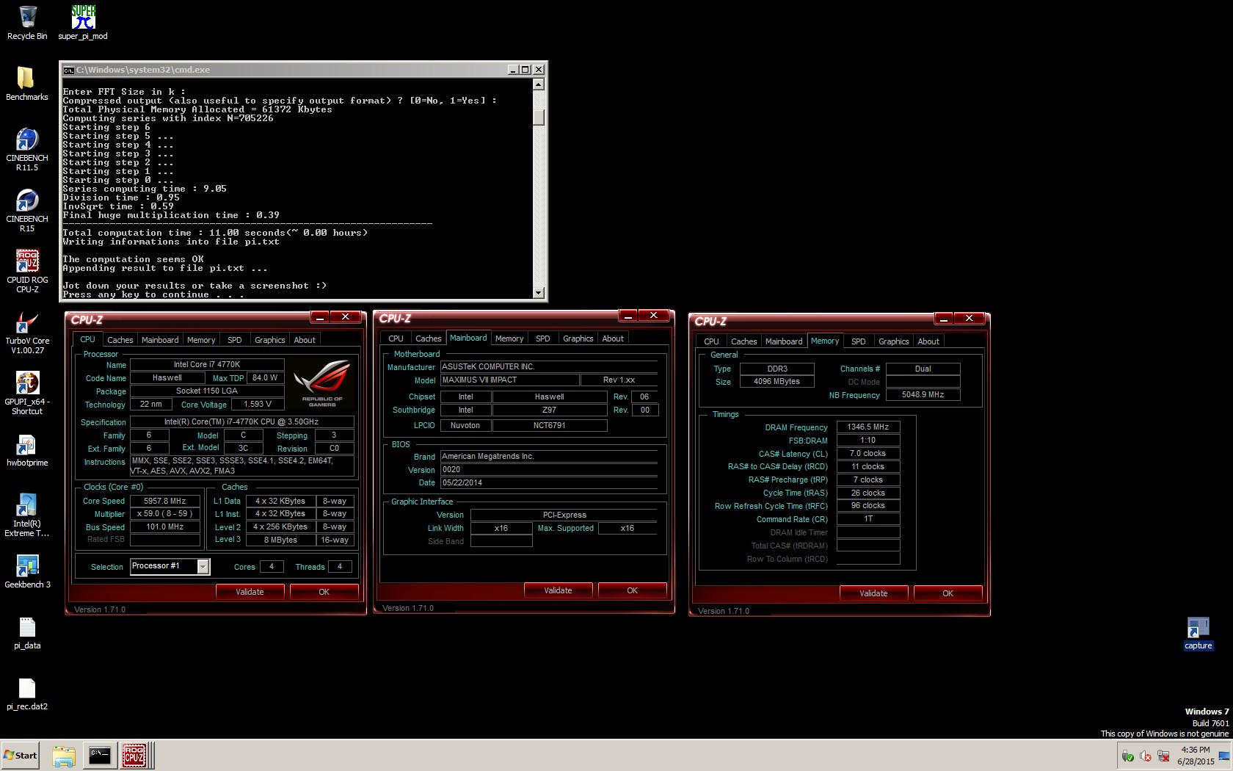1233x771 pixels.
Task: Click the ROG Republic of Gamers logo
Action: pos(321,383)
